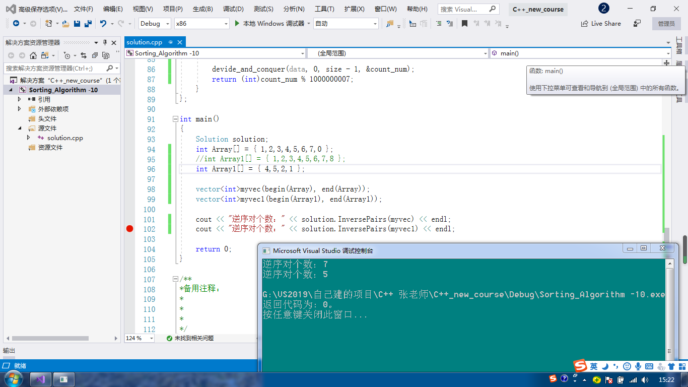Toggle Sogou half-moon width mode
This screenshot has width=688, height=387.
[605, 366]
